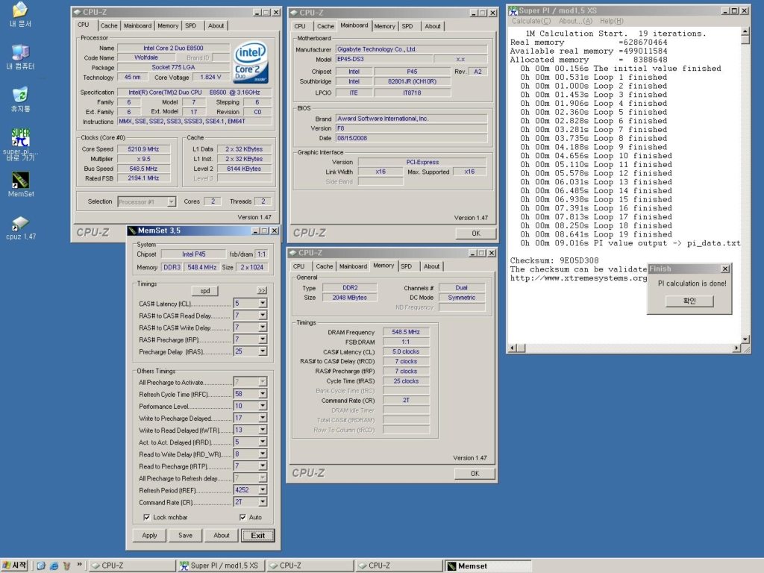Image resolution: width=764 pixels, height=573 pixels.
Task: Open the RAS# to CAS# Write Delay dropdown
Action: (x=263, y=328)
